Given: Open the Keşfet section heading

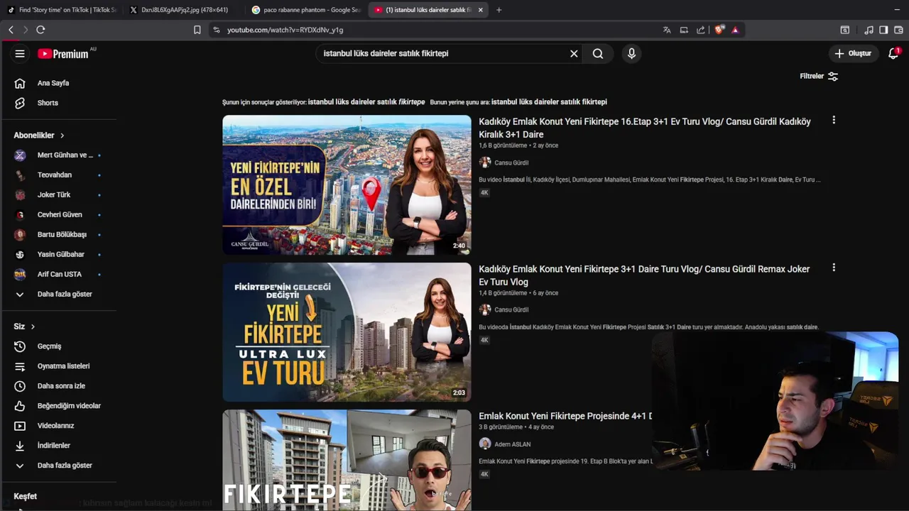Looking at the screenshot, I should coord(26,497).
